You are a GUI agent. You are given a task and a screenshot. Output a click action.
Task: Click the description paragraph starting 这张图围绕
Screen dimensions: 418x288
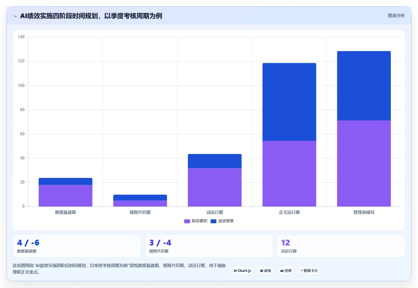[x=119, y=269]
